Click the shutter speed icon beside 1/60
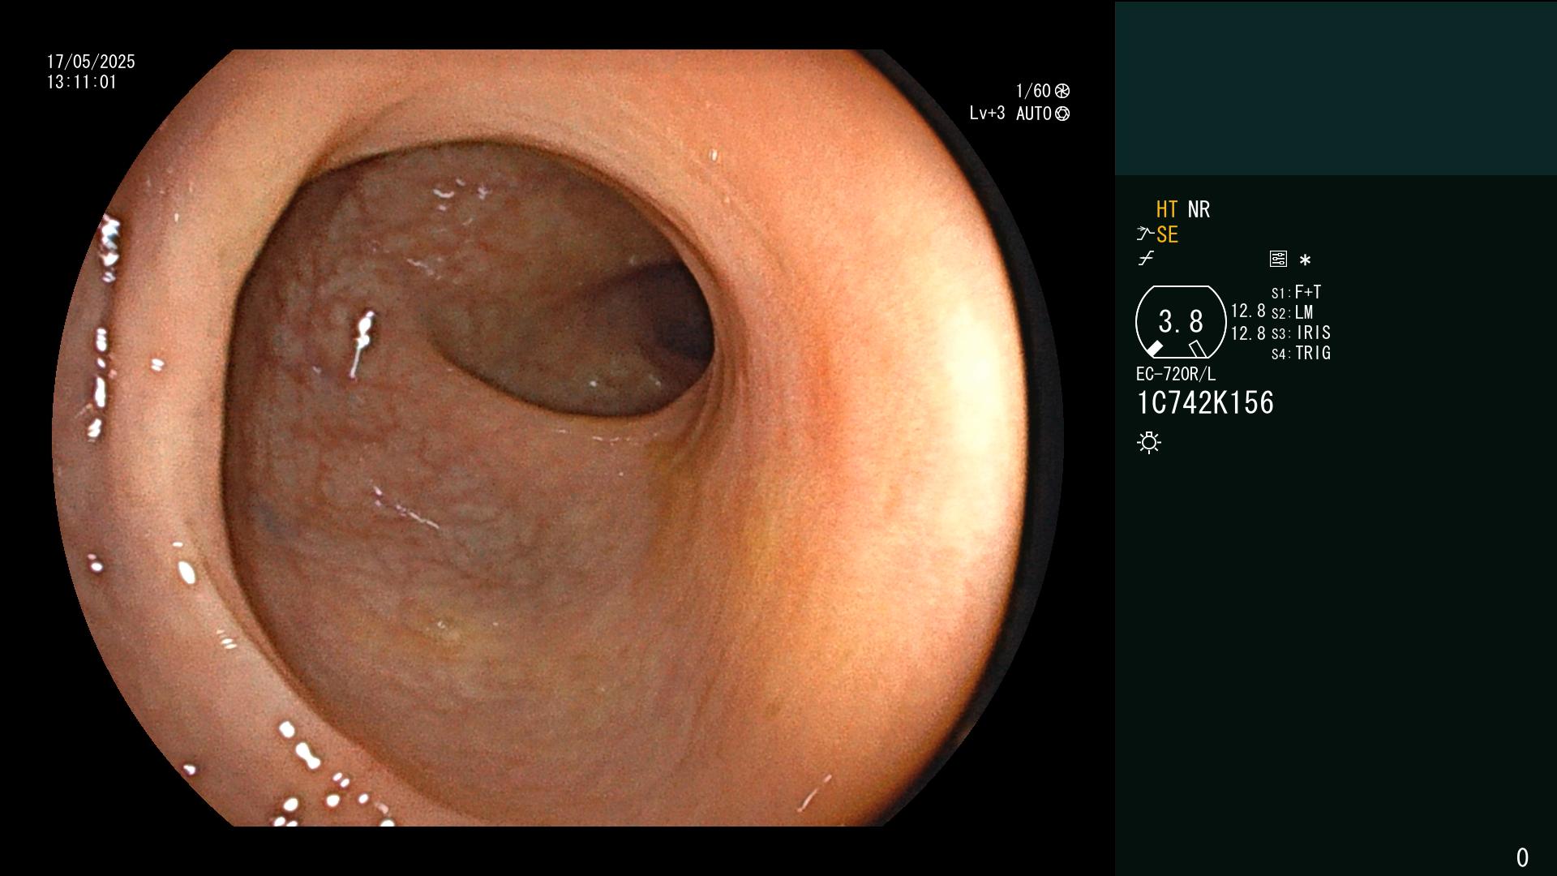 (x=1062, y=91)
